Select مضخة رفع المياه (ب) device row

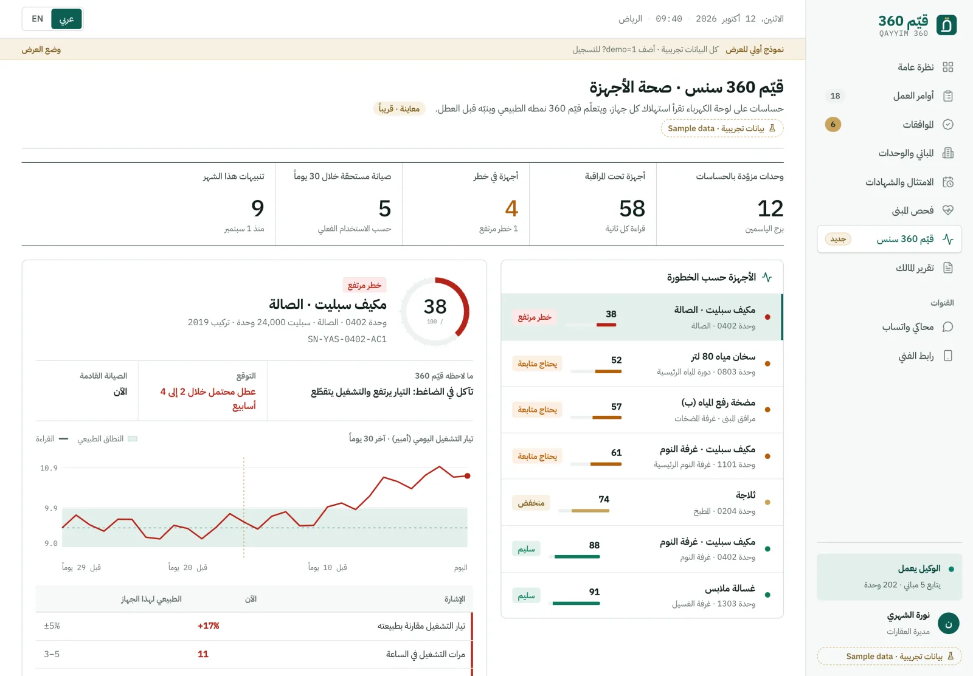pyautogui.click(x=642, y=410)
